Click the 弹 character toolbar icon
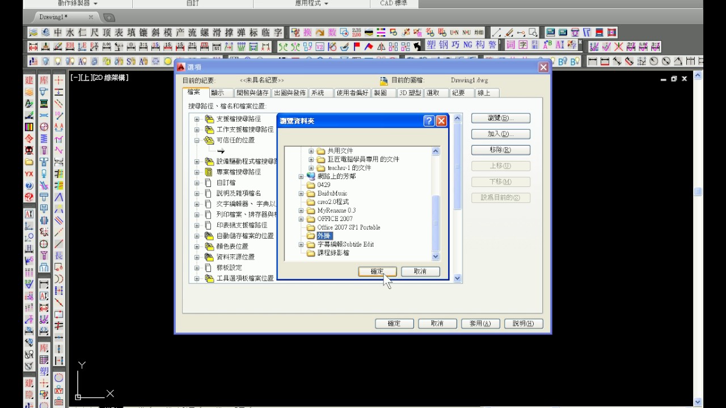Screen dimensions: 726x408 tap(242, 32)
